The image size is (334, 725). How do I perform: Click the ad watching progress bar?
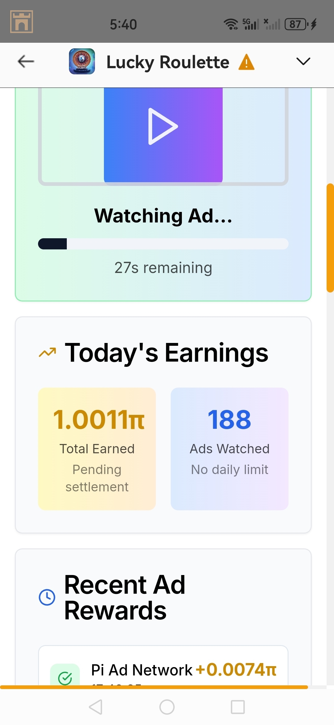coord(163,244)
